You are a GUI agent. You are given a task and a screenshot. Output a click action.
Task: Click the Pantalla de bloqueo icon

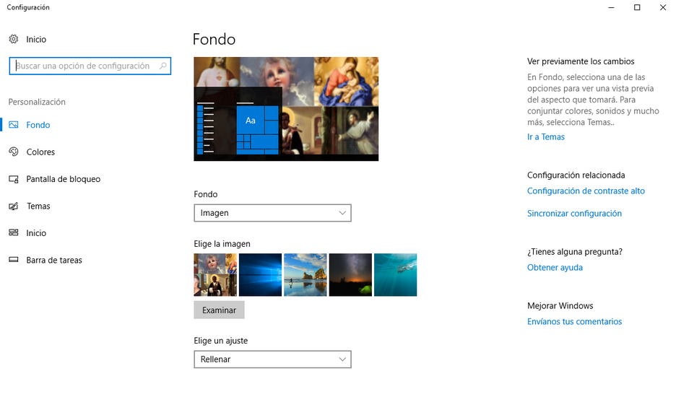point(13,179)
